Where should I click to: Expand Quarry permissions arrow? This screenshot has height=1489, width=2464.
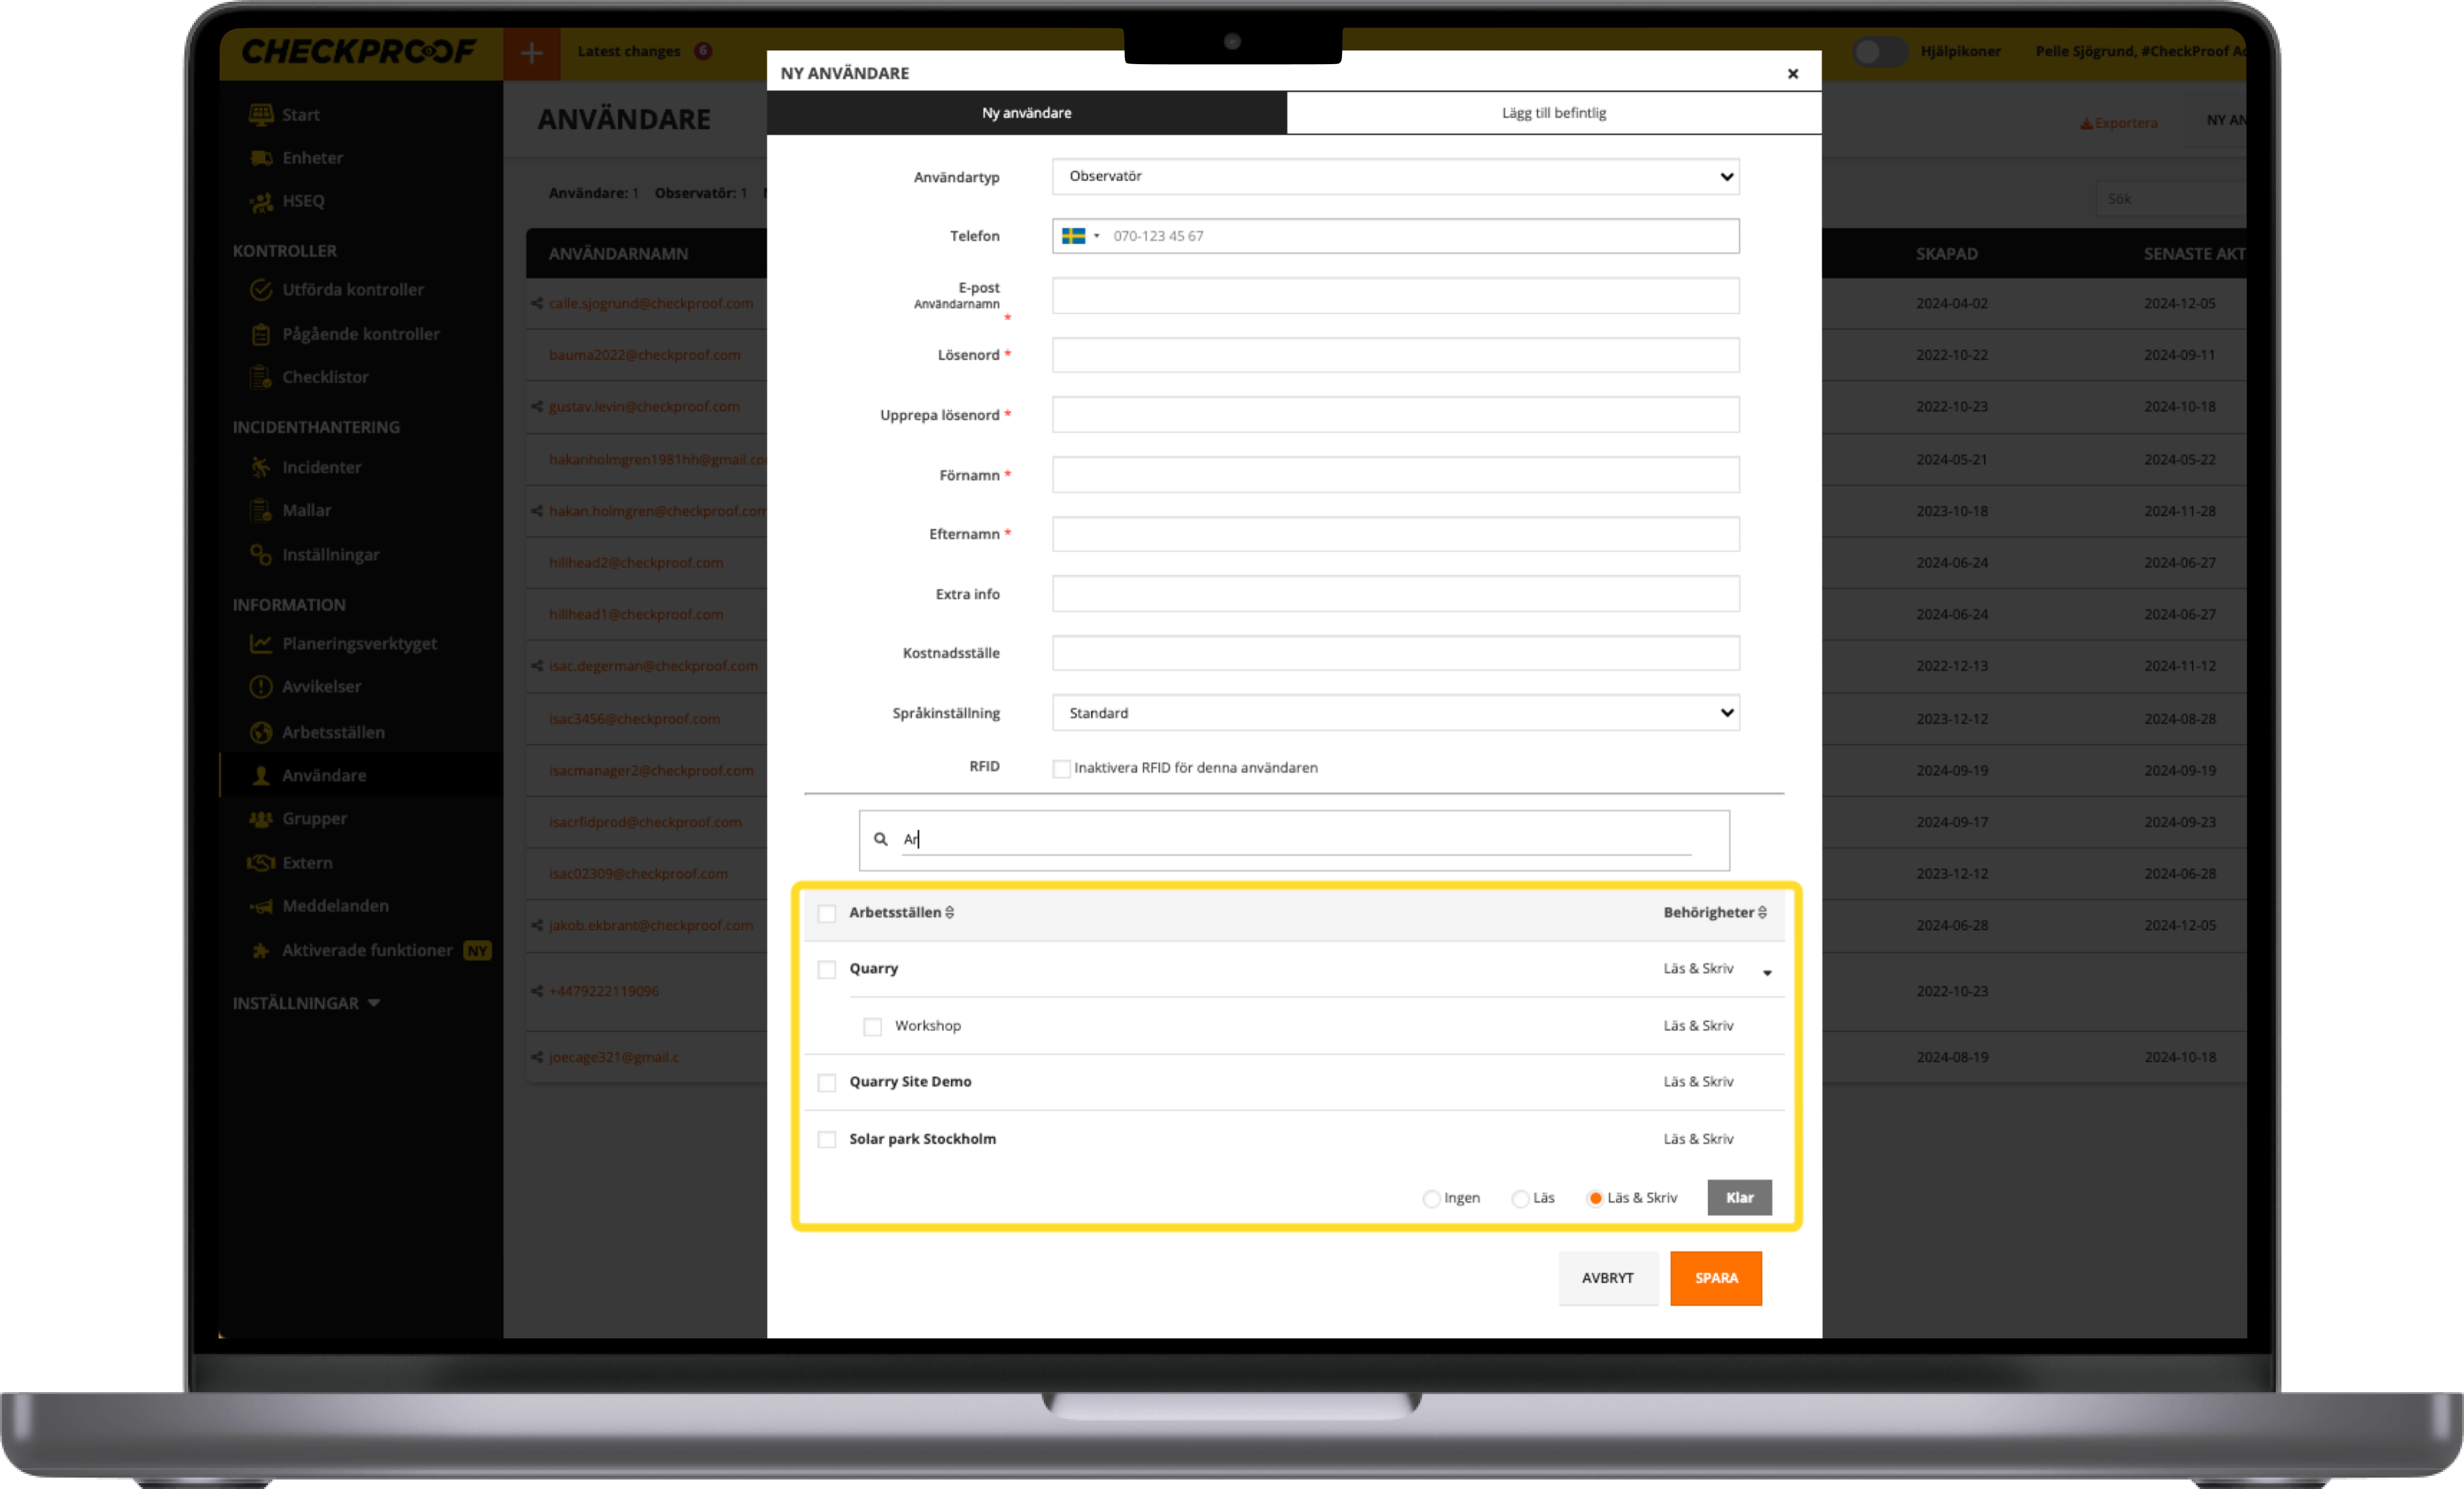click(x=1767, y=973)
